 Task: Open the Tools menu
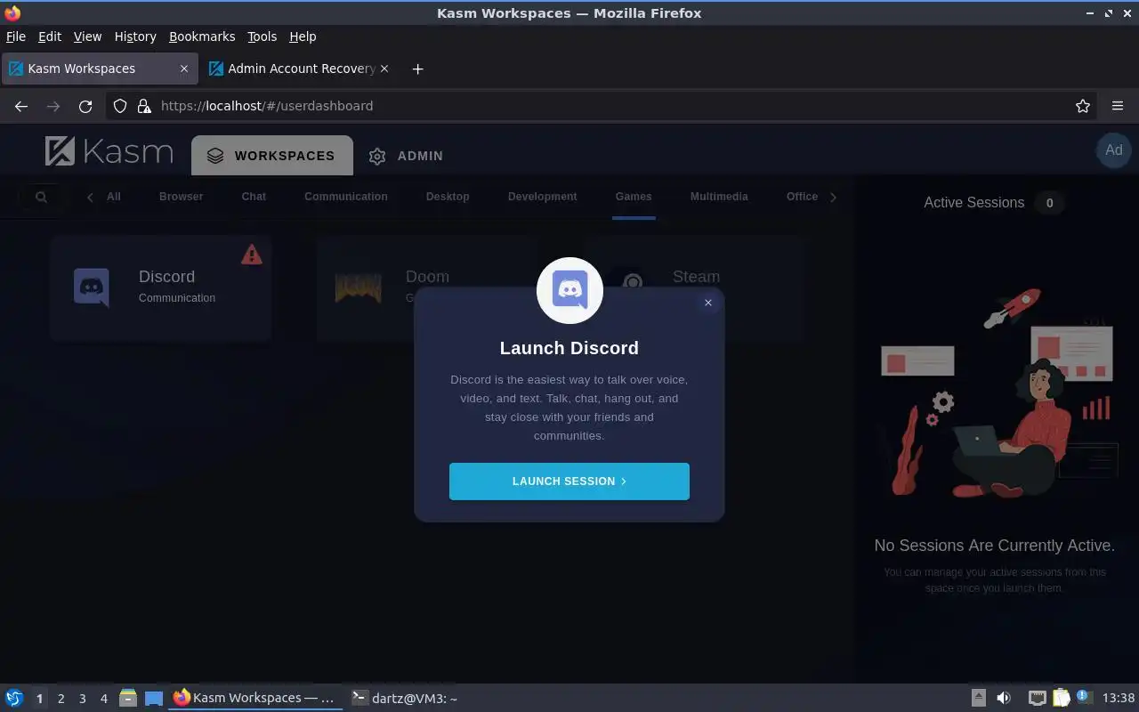pos(263,36)
